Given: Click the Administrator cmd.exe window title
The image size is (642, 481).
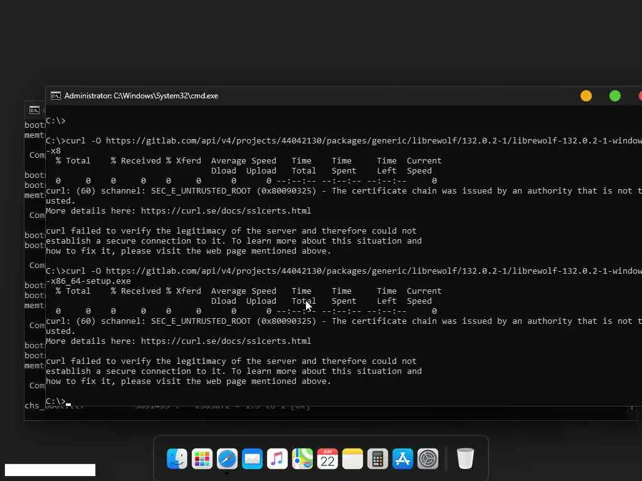Looking at the screenshot, I should [x=141, y=96].
